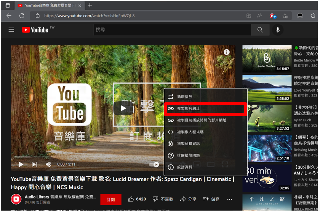Open Audio Library channel avatar

[x=16, y=199]
